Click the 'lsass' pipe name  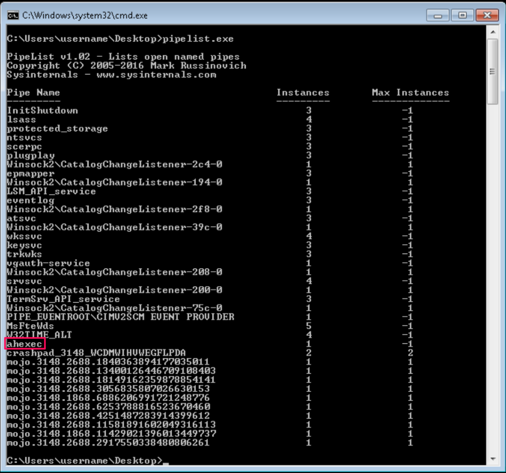coord(21,120)
